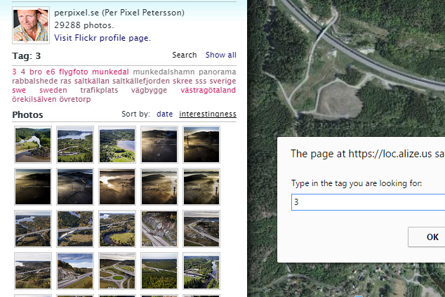445x297 pixels.
Task: Choose the 'saltkällefjorden' tag
Action: pos(141,81)
